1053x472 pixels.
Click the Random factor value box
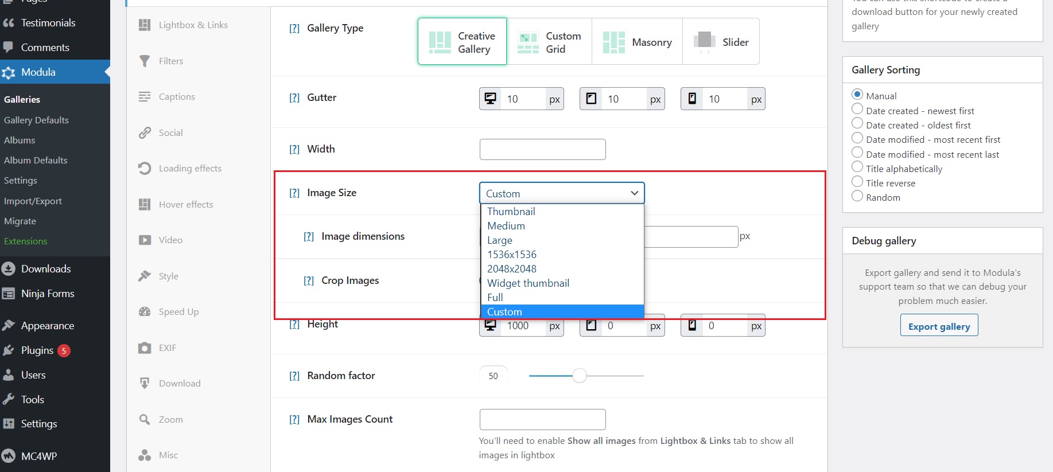(494, 376)
